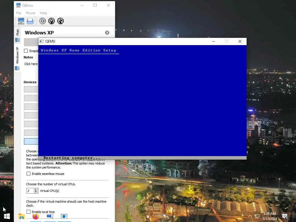Open the Power menu in QtEmu
296x222 pixels.
pyautogui.click(x=31, y=13)
